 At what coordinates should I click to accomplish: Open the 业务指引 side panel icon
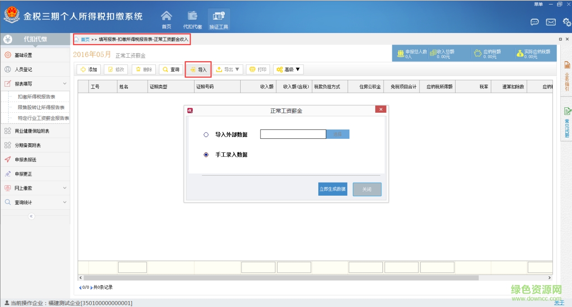[x=567, y=77]
